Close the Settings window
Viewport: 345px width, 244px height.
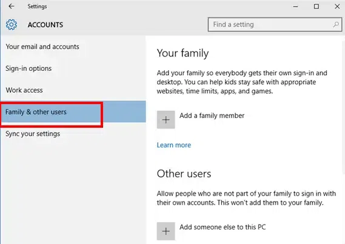pos(337,7)
